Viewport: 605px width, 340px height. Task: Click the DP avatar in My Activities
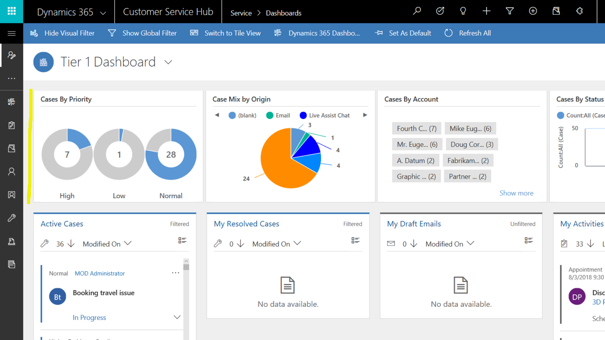point(577,297)
